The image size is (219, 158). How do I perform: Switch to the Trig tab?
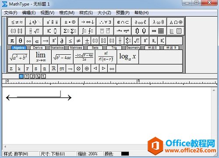pos(114,48)
